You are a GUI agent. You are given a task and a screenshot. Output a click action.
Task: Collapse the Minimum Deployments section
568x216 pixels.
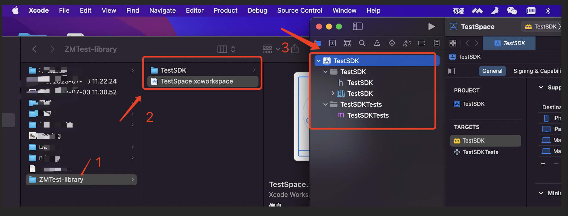coord(541,193)
